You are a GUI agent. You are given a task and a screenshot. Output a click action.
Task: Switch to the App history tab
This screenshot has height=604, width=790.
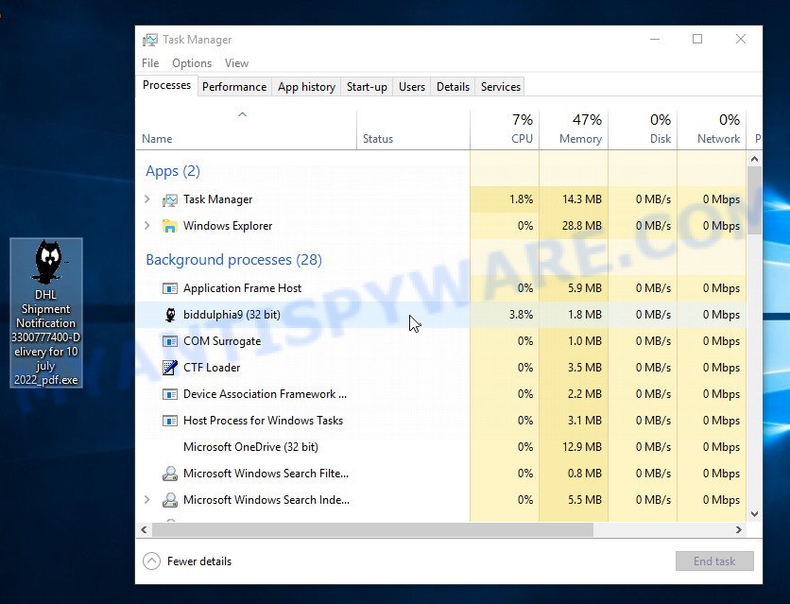[306, 87]
